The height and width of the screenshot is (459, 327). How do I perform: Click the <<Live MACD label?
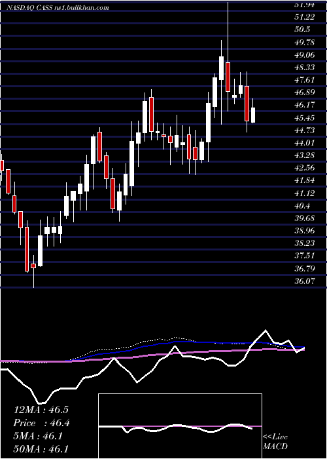[x=275, y=442]
